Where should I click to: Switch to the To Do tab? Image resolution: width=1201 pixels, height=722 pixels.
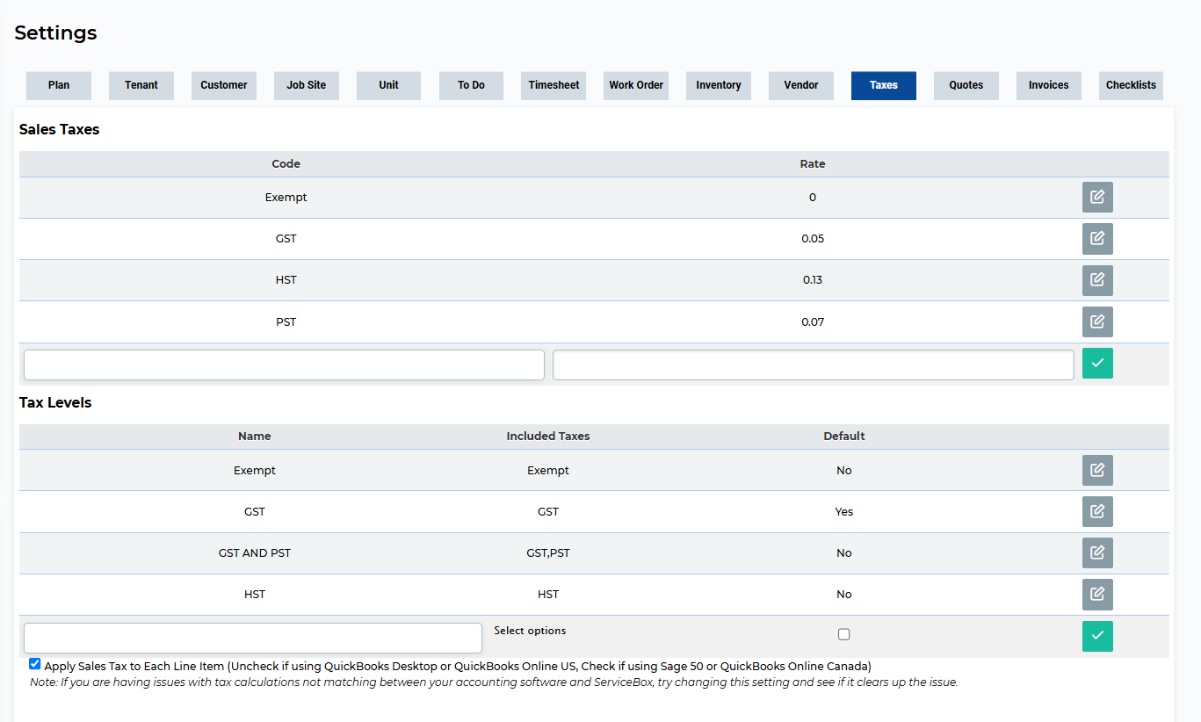tap(471, 85)
